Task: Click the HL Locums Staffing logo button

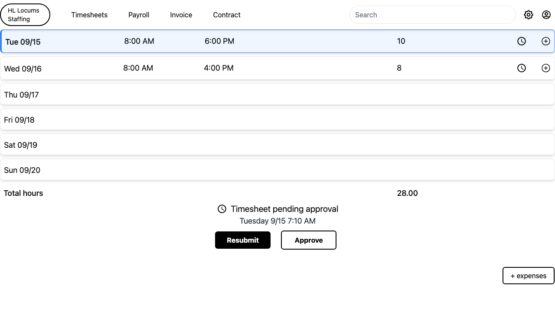Action: 25,15
